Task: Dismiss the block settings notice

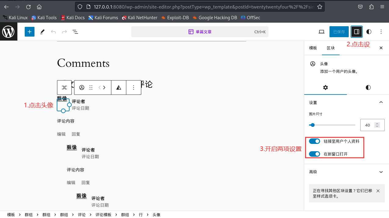Action: tap(378, 191)
